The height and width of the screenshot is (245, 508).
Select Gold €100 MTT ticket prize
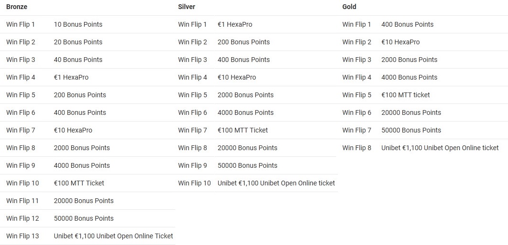[406, 95]
